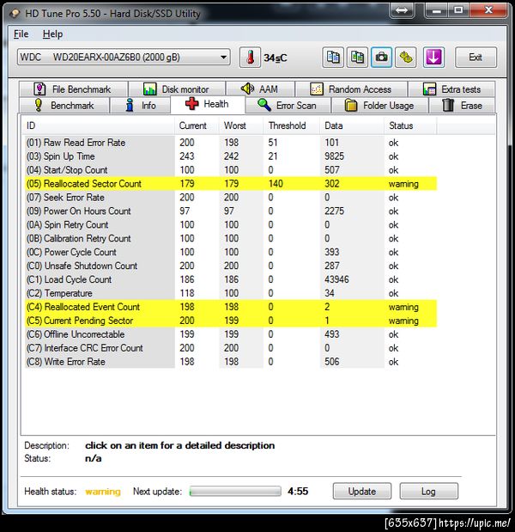Click the Status column header
Viewport: 515px width, 532px height.
pos(410,125)
